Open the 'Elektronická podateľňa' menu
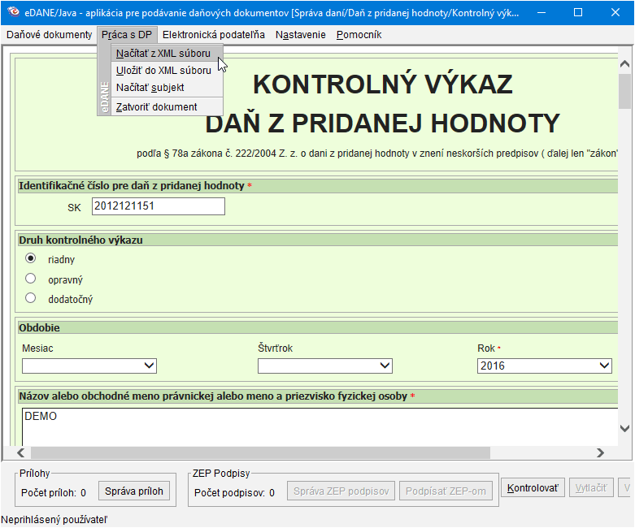The image size is (635, 528). [x=215, y=35]
